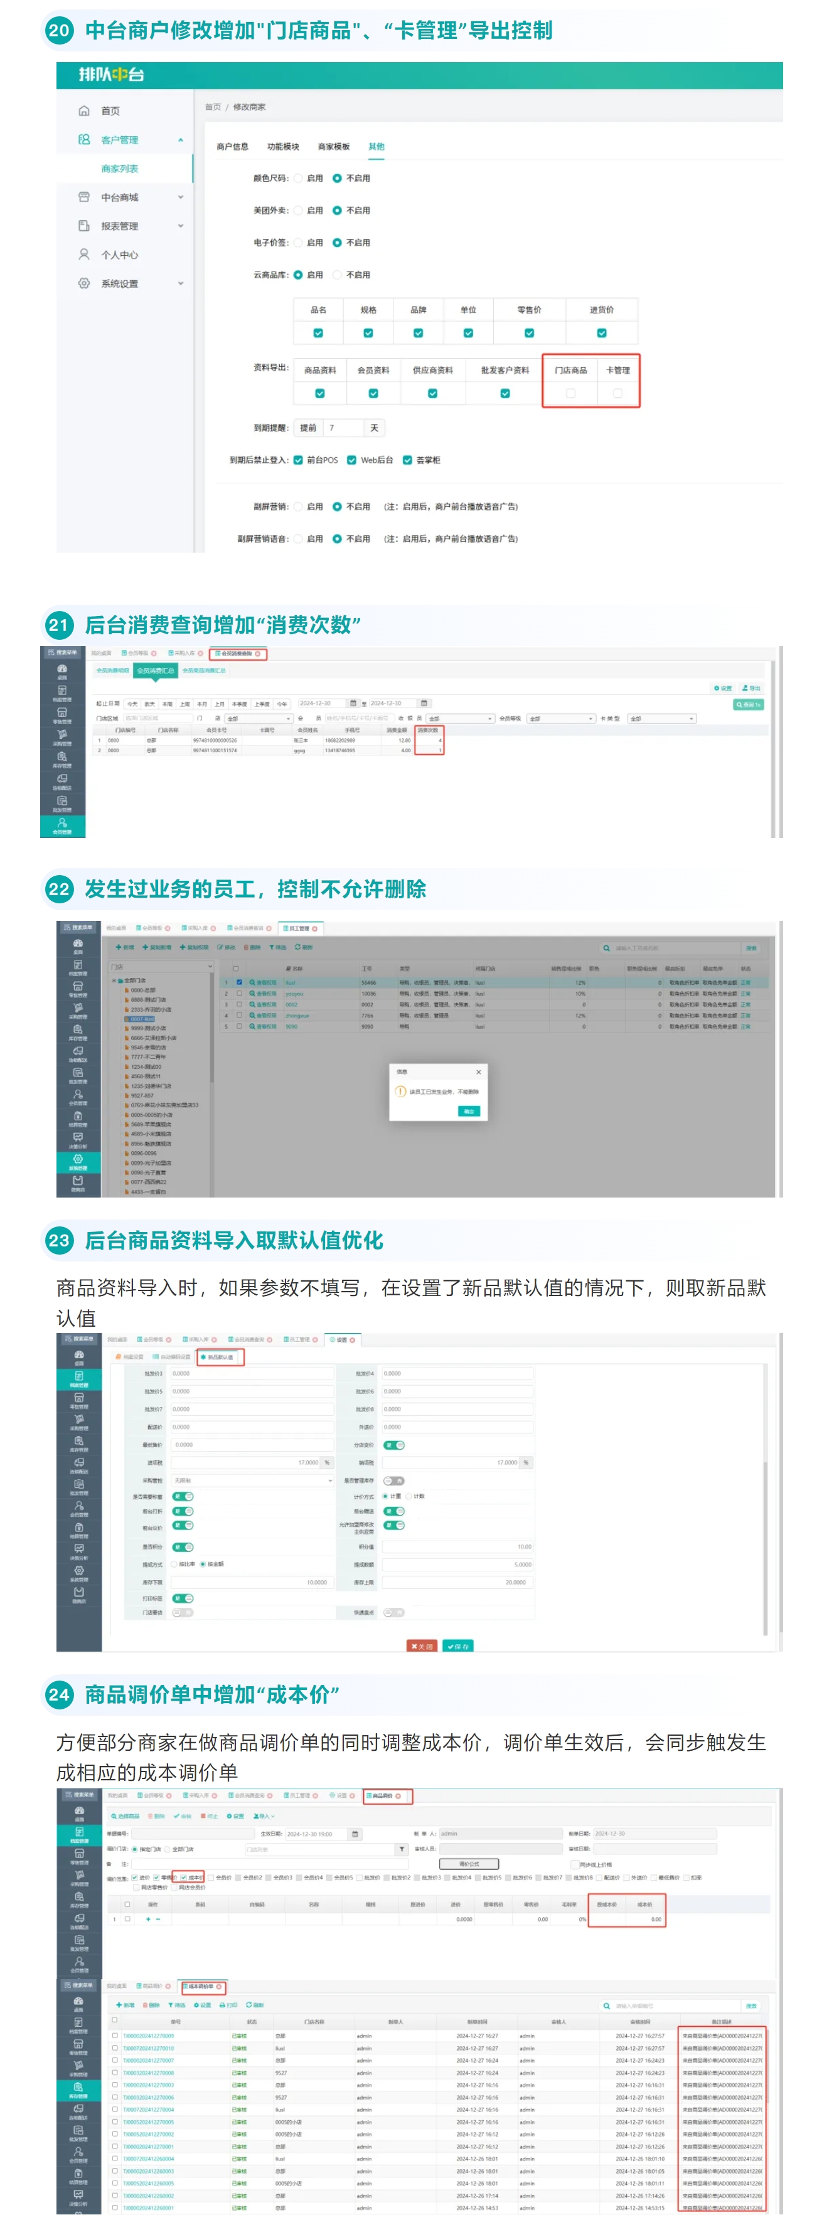The image size is (817, 2237).
Task: Select 启用 radio for 颜色尺码
Action: 298,178
